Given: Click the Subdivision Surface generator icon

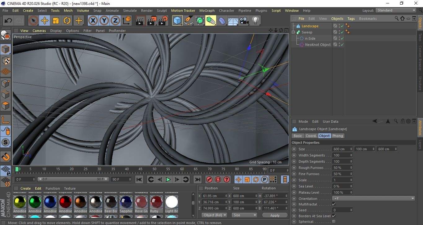Looking at the screenshot, I should (x=200, y=21).
